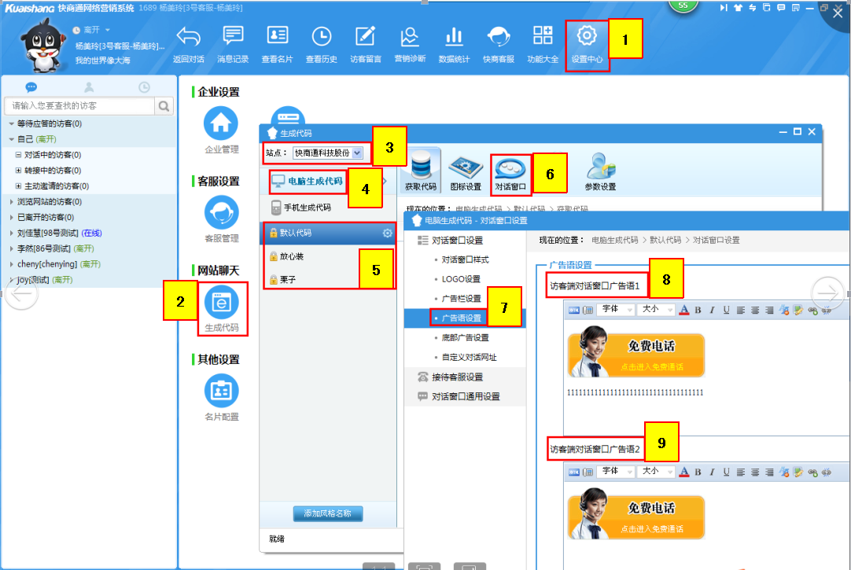851x570 pixels.
Task: Select 广告语设置 menu item
Action: tap(462, 318)
